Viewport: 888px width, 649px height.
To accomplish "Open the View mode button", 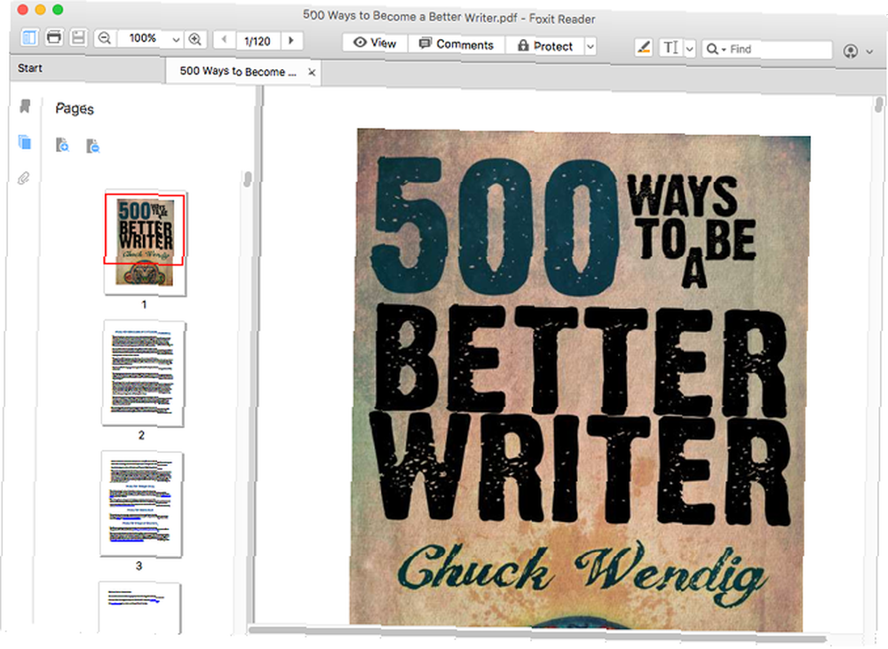I will coord(375,43).
